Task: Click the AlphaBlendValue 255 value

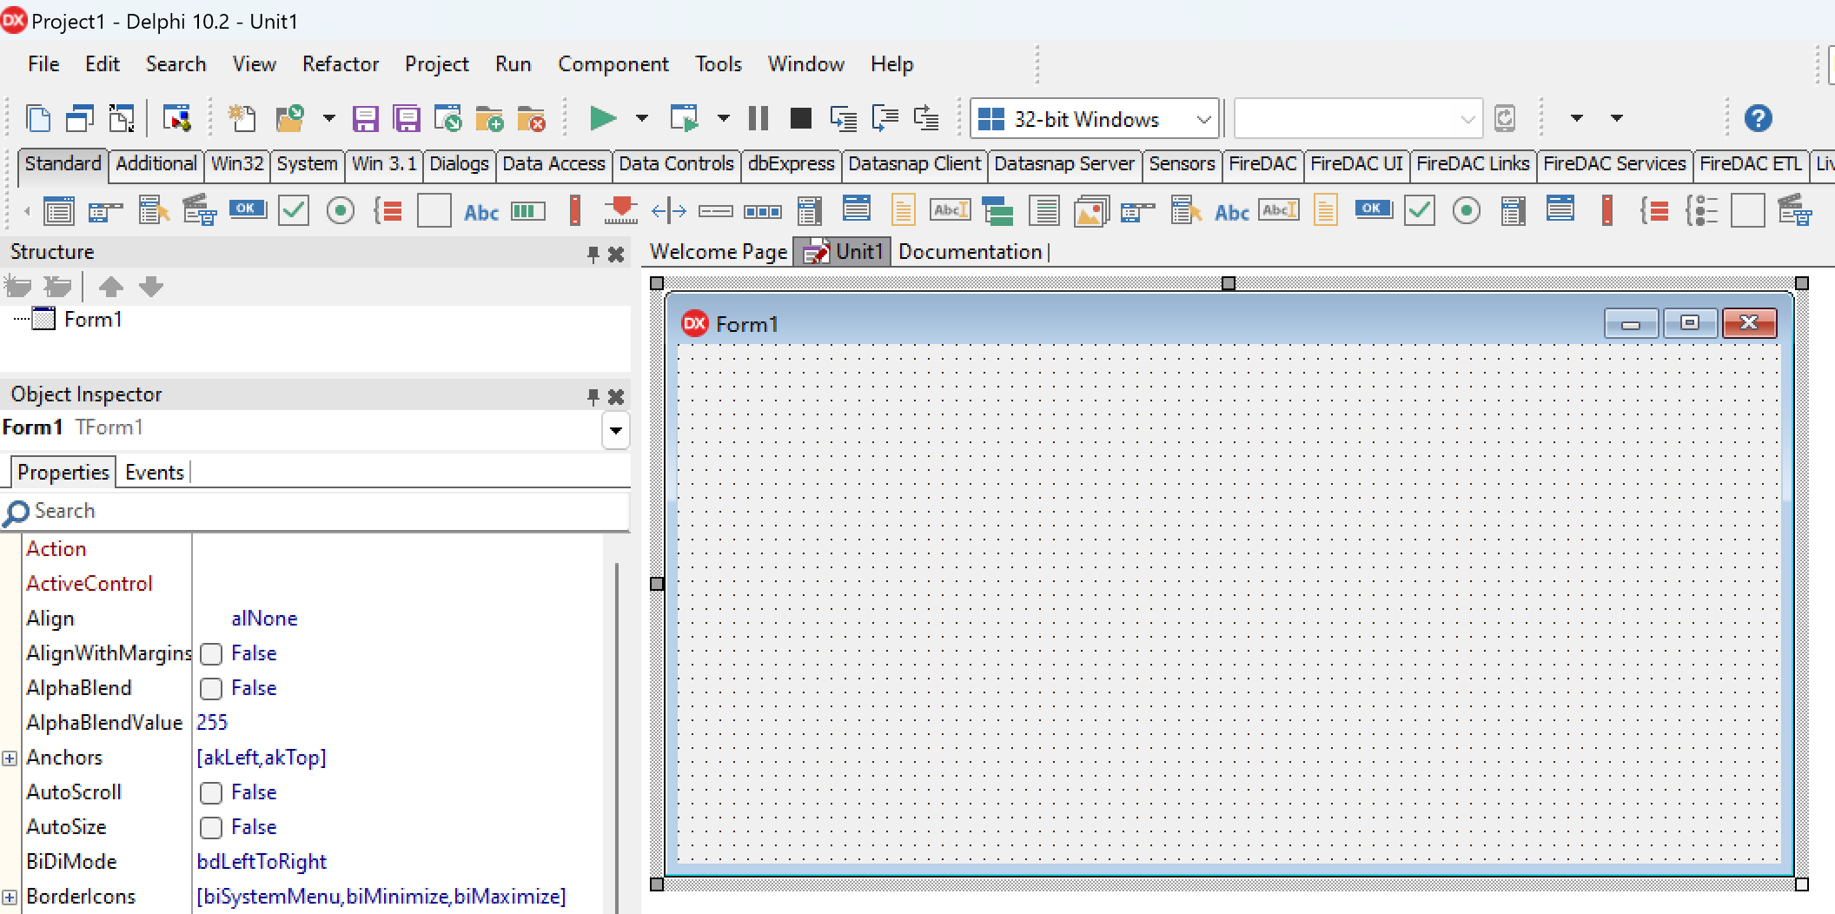Action: tap(212, 723)
